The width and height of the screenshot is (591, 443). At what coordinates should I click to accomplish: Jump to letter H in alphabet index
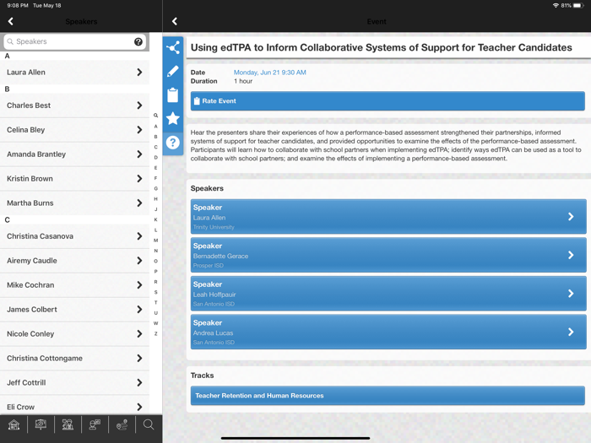point(155,199)
